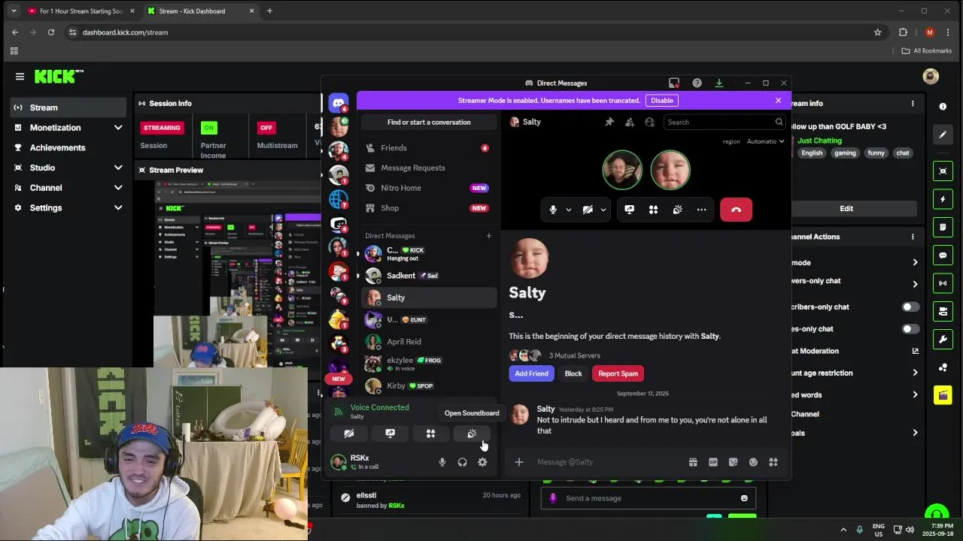
Task: Open emoji picker in Discord
Action: pyautogui.click(x=753, y=462)
